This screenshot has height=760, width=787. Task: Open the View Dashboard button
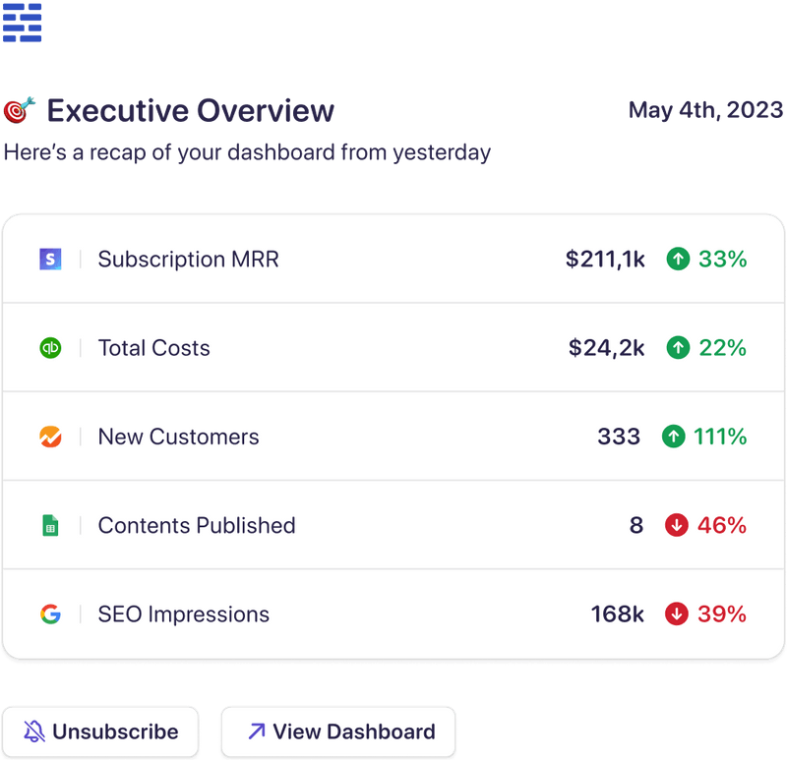[339, 731]
